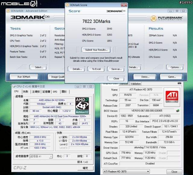193x175 pixels.
Task: Open Options in the Results panel
Action: coord(175,67)
